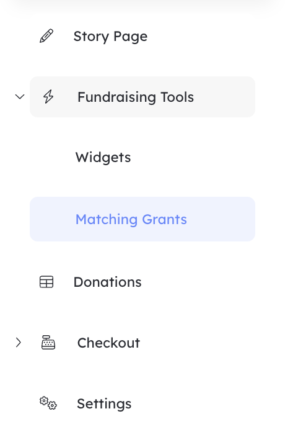Click empty right side of gray Fundraising Tools row
Viewport: 285px width, 437px height.
pyautogui.click(x=226, y=97)
